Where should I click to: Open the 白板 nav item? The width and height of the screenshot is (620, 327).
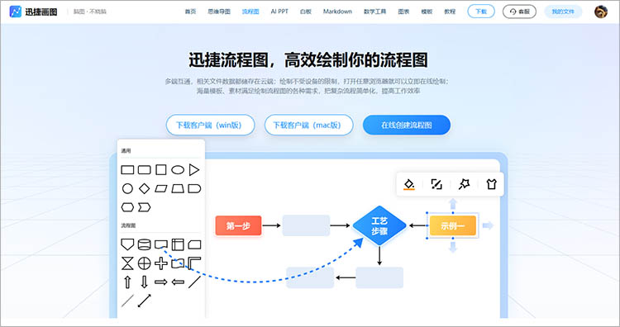[x=306, y=12]
